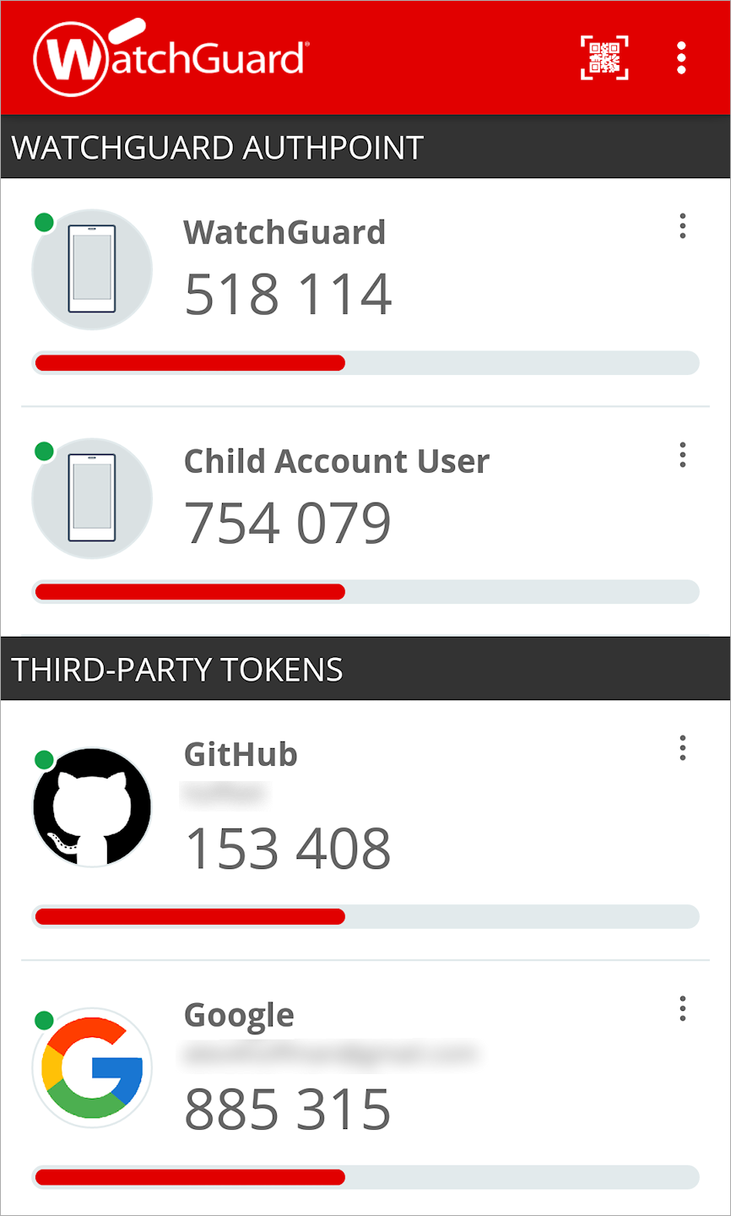The image size is (731, 1216).
Task: Open the app overflow menu in the top bar
Action: click(x=681, y=57)
